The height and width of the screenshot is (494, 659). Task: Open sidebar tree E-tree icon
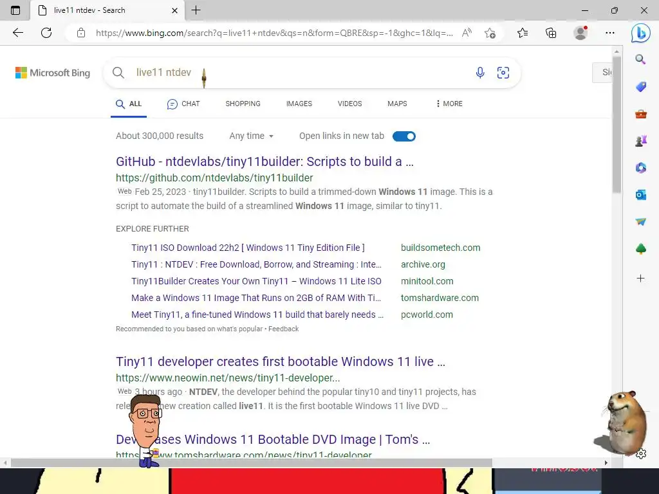click(x=640, y=249)
